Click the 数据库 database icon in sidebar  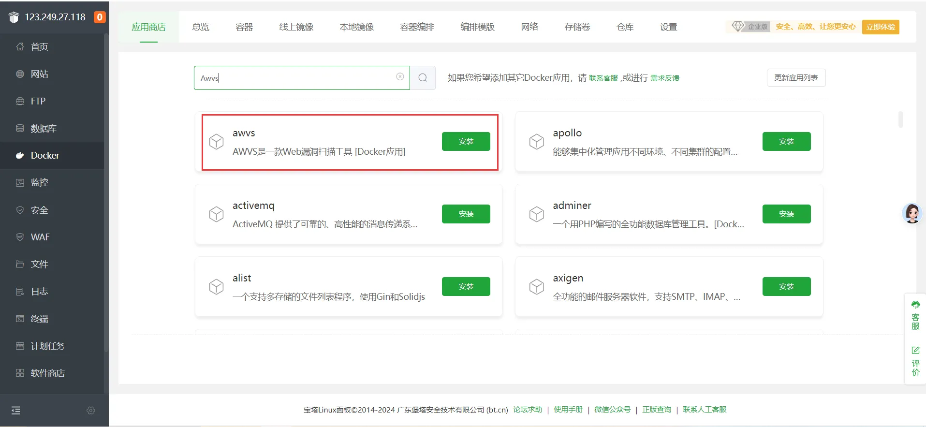[x=20, y=128]
